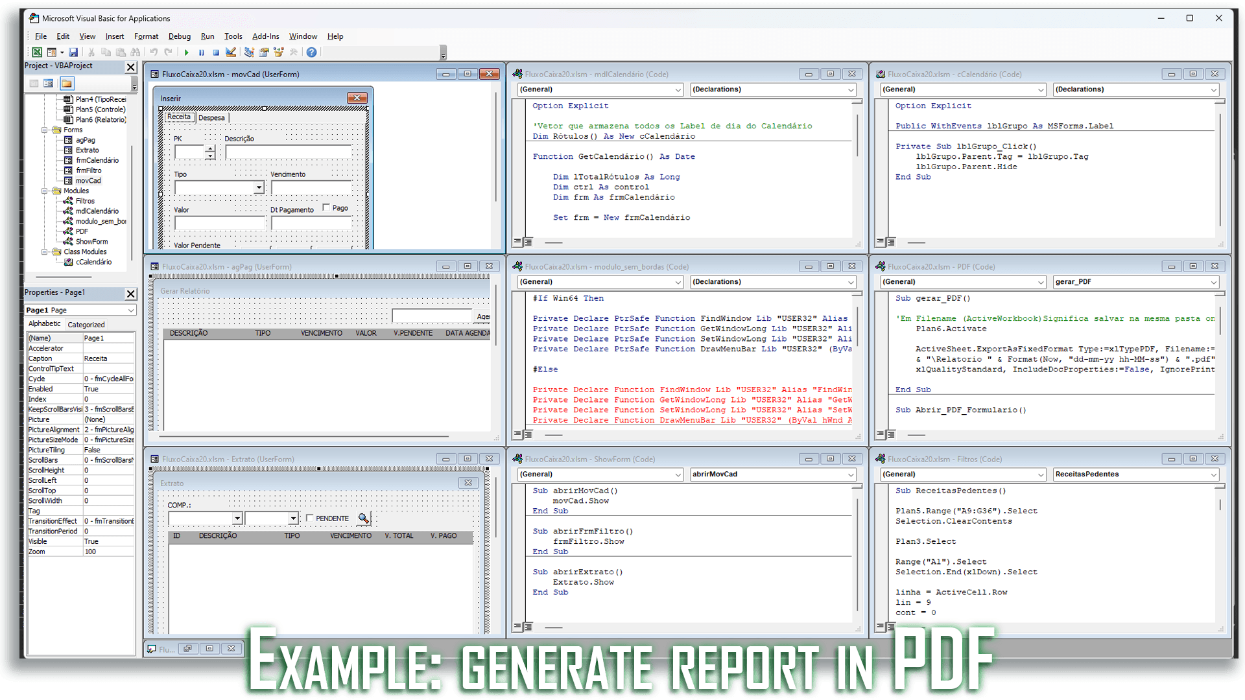
Task: Open Project Explorer toolbar icon
Action: (249, 52)
